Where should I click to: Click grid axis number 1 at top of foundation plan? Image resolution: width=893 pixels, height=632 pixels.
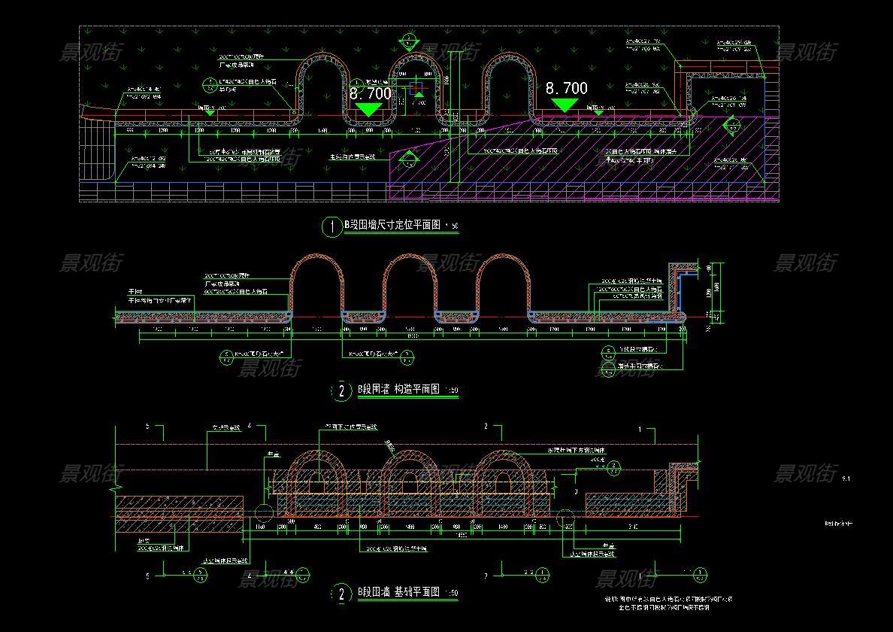[x=640, y=429]
